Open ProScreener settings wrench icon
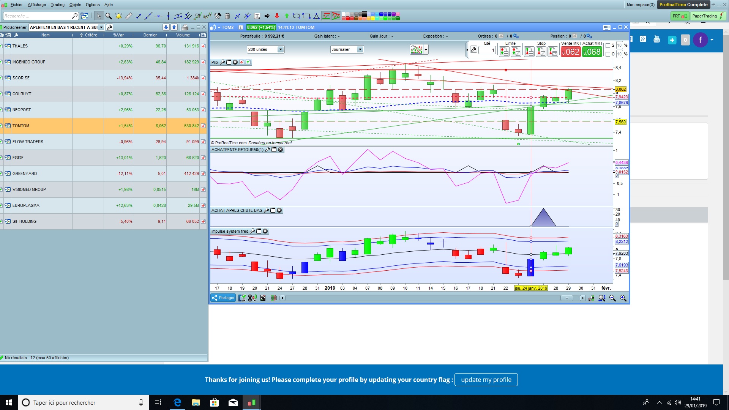The height and width of the screenshot is (410, 729). 110,27
